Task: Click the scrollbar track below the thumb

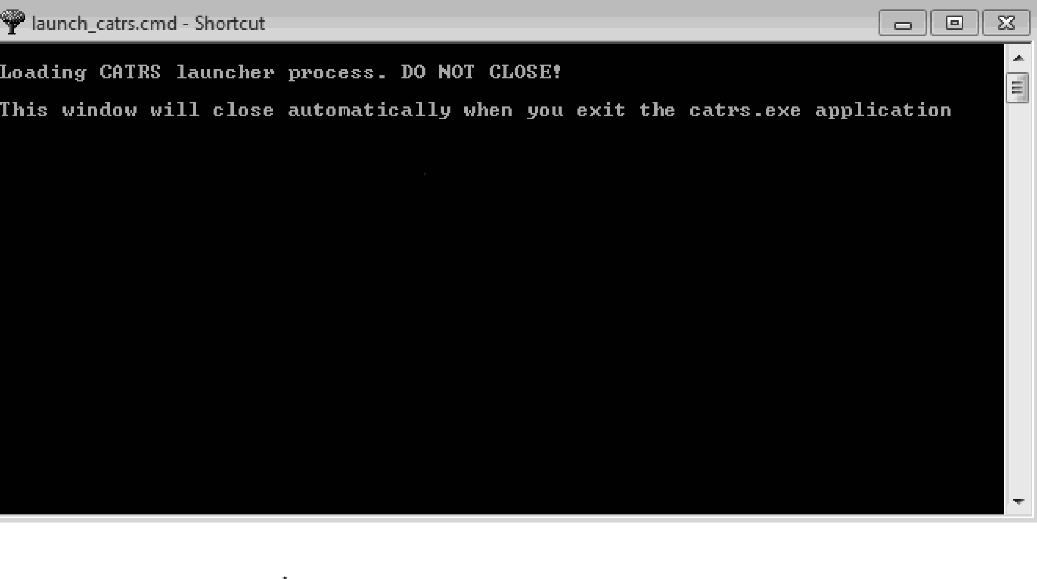Action: pos(1018,297)
